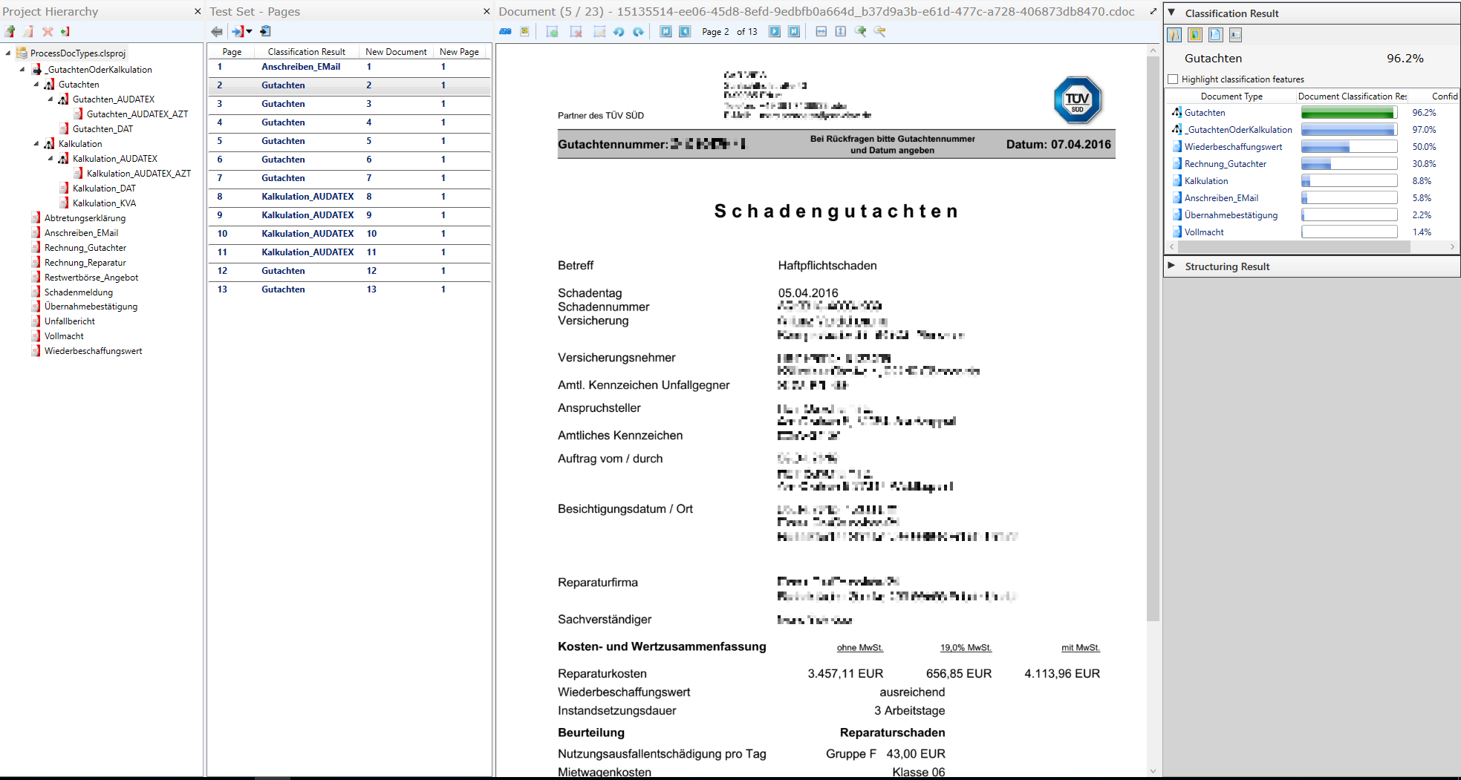Click the yellow image view icon
The width and height of the screenshot is (1461, 780).
click(524, 31)
